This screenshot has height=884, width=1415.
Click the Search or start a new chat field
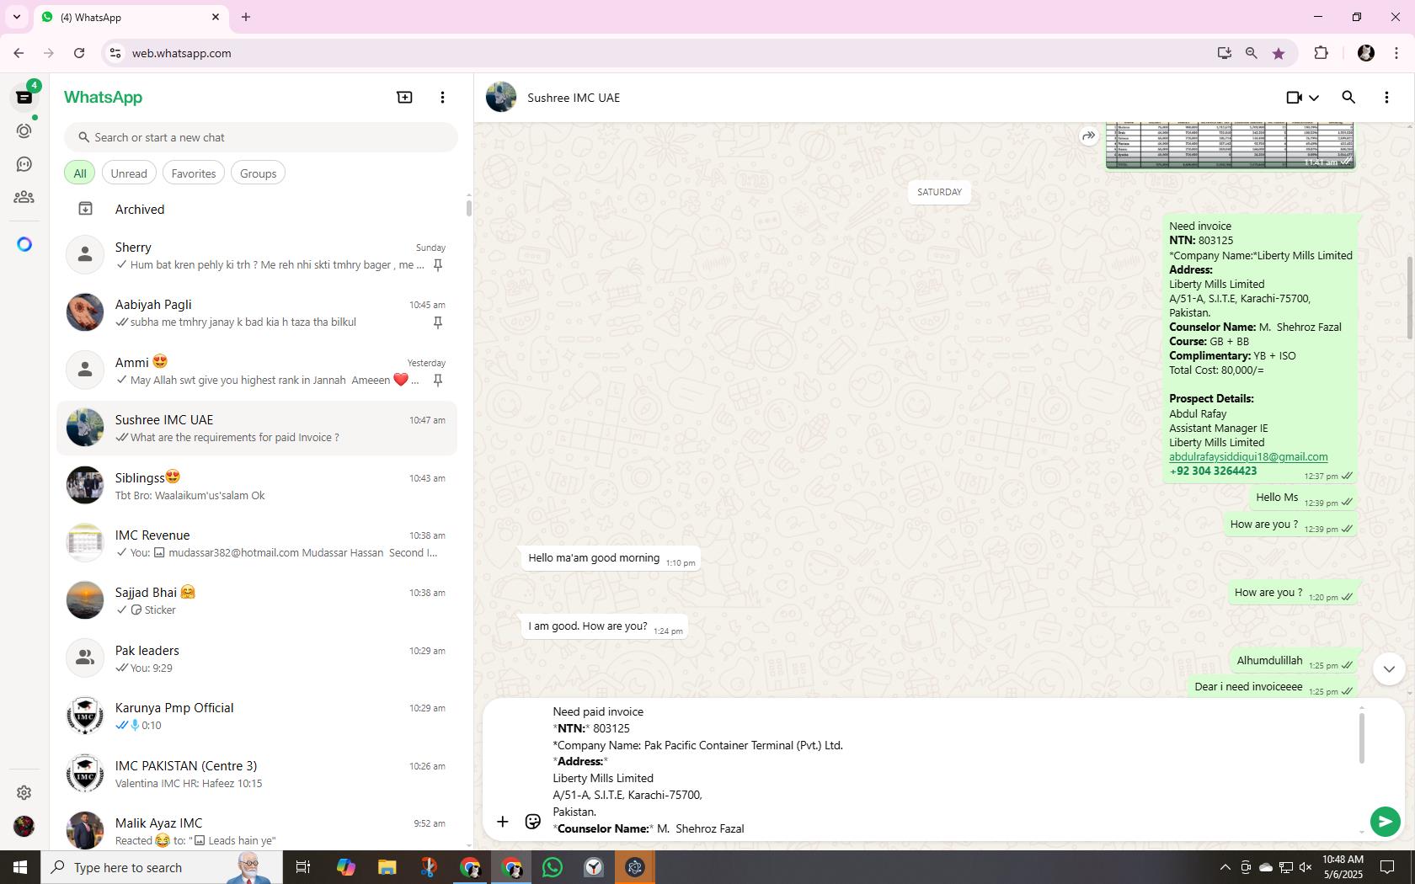[261, 137]
